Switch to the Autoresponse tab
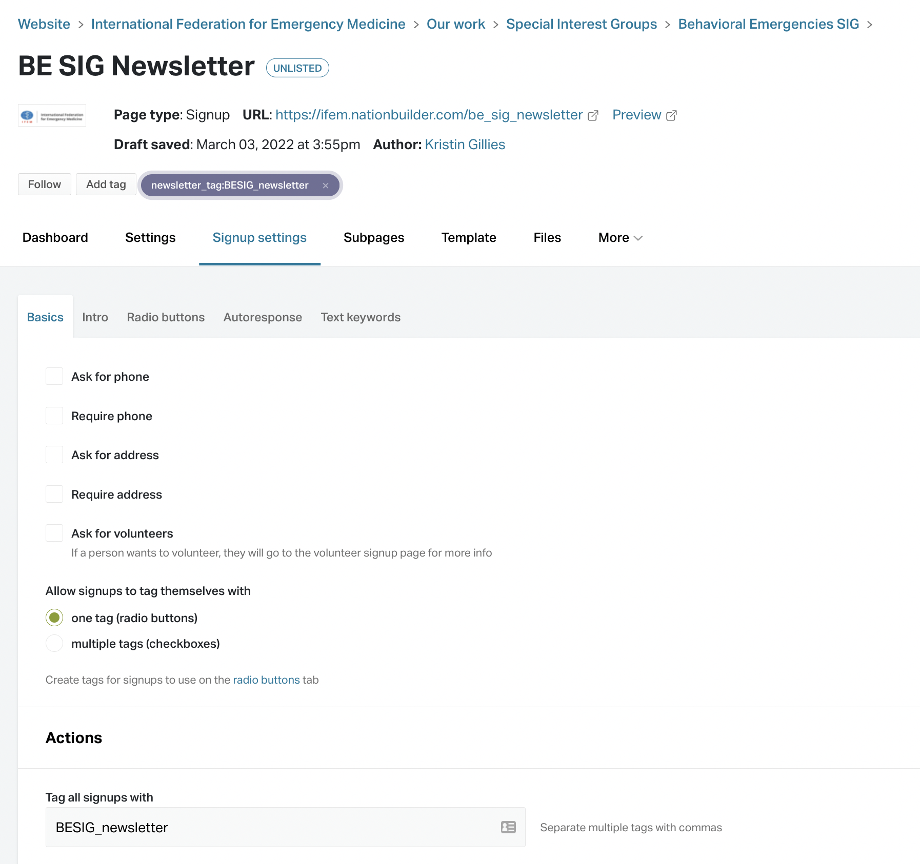920x864 pixels. [x=263, y=317]
